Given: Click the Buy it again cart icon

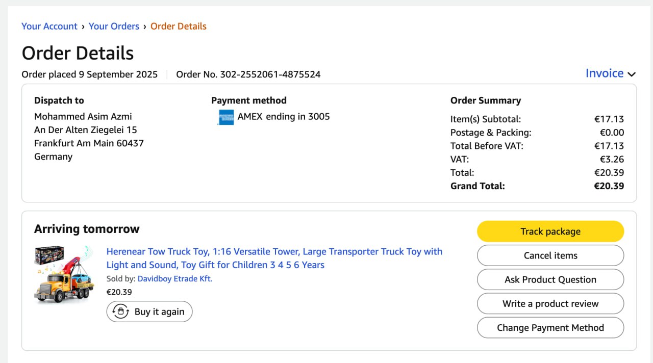Looking at the screenshot, I should point(121,312).
